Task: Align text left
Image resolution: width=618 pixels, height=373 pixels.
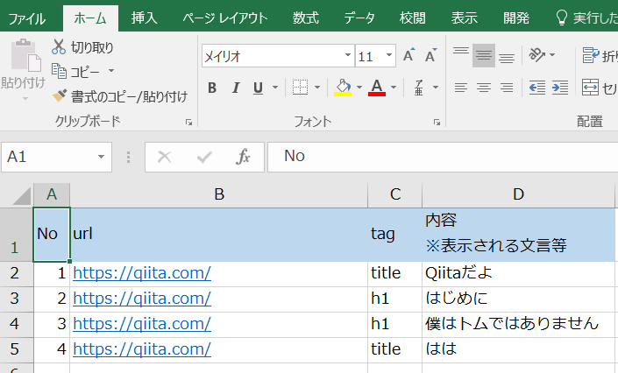Action: 461,88
